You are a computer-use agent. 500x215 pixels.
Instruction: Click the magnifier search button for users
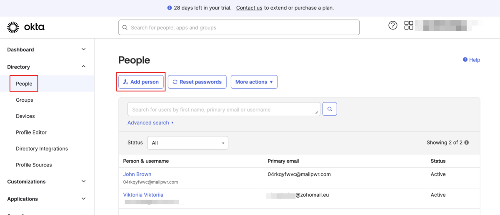pos(330,109)
